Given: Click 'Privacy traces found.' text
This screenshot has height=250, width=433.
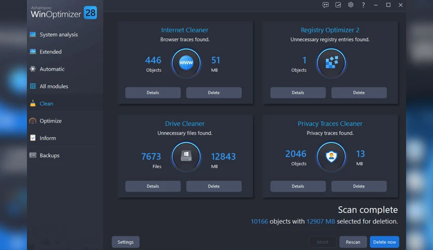Looking at the screenshot, I should pyautogui.click(x=330, y=133).
